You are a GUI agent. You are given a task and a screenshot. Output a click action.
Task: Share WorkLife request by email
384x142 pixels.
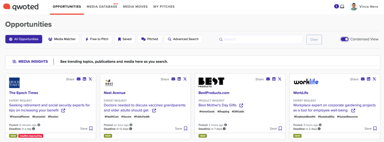tap(363, 79)
